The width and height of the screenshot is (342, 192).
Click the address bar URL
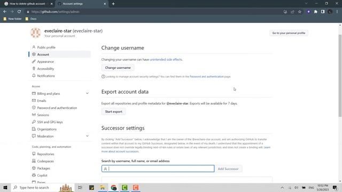[x=56, y=12]
